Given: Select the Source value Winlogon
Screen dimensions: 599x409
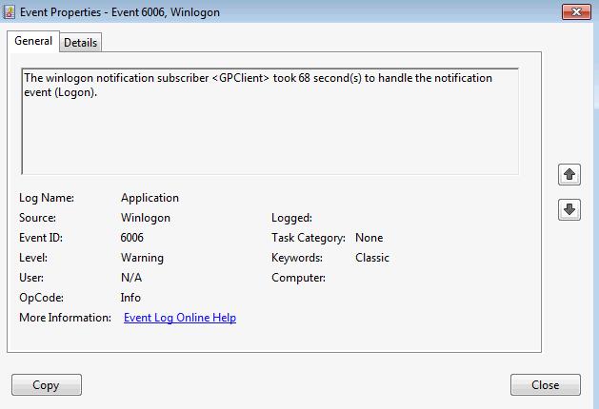Looking at the screenshot, I should point(145,218).
